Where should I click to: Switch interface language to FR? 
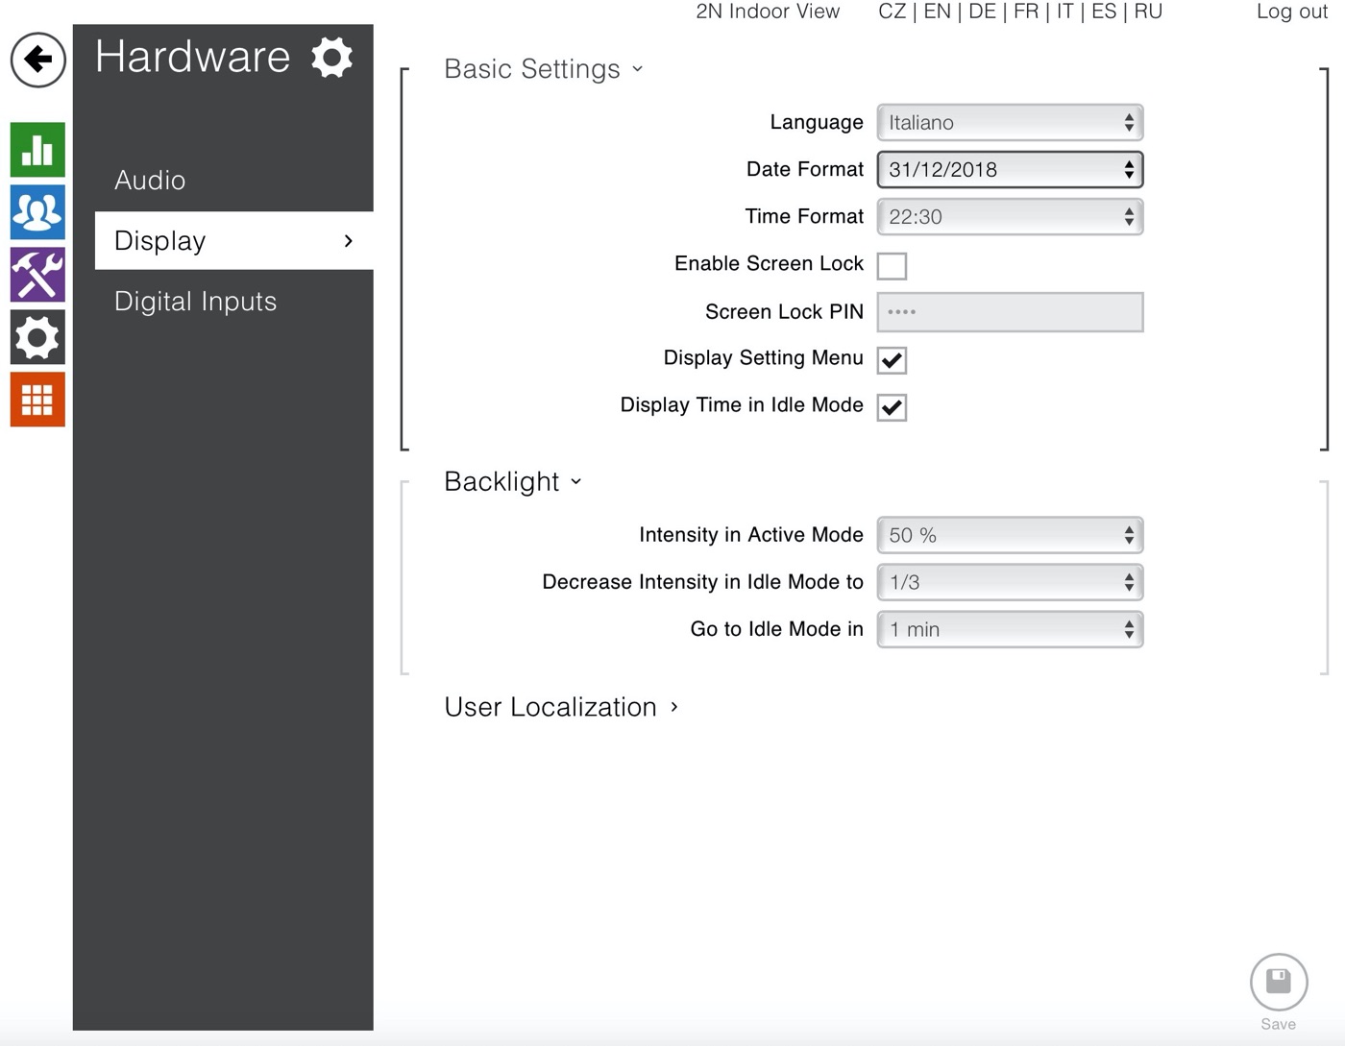click(x=1026, y=12)
